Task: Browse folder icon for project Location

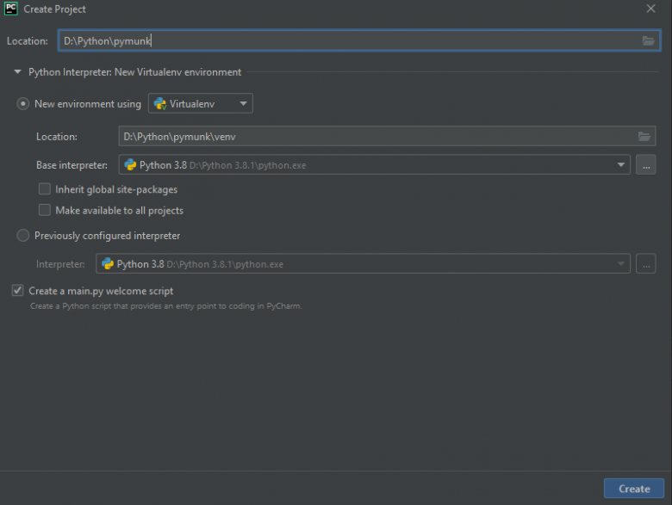Action: pyautogui.click(x=648, y=40)
